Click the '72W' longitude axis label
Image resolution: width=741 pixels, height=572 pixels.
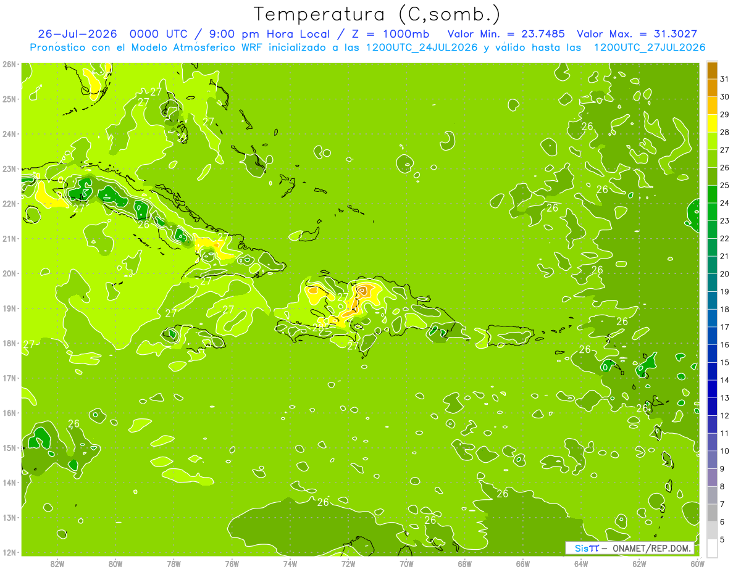click(x=348, y=563)
